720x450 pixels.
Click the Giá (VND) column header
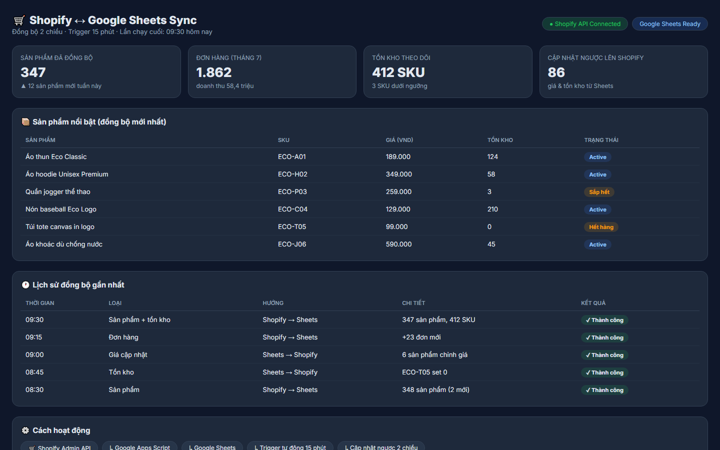[399, 140]
